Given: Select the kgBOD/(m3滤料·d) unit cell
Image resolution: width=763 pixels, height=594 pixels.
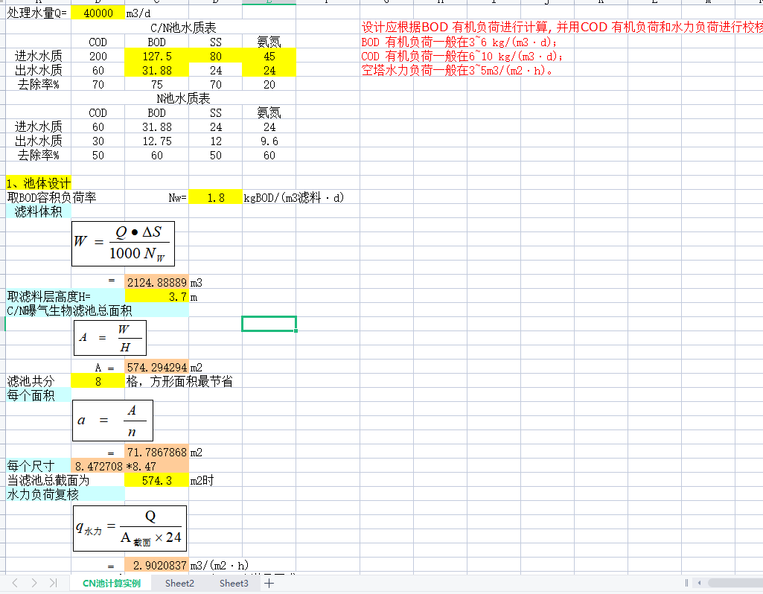Looking at the screenshot, I should [x=294, y=197].
